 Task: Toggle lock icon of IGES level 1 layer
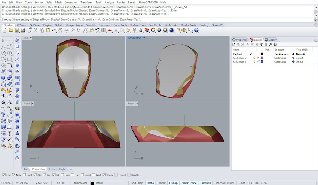point(258,62)
